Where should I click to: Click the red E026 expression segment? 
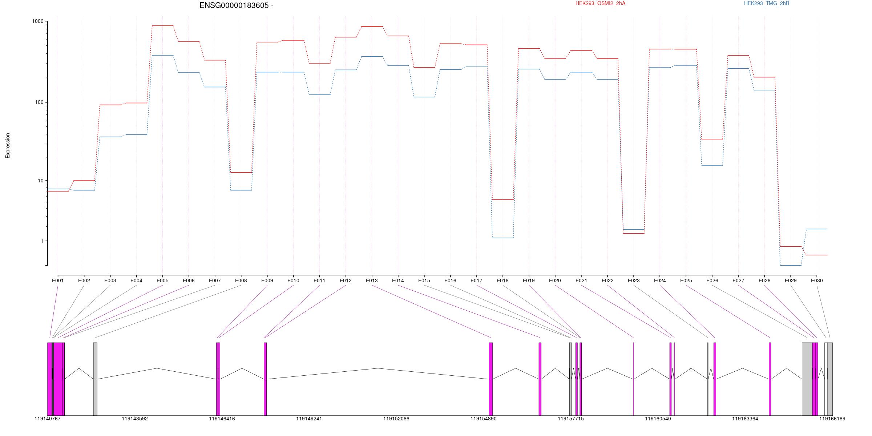pos(712,139)
